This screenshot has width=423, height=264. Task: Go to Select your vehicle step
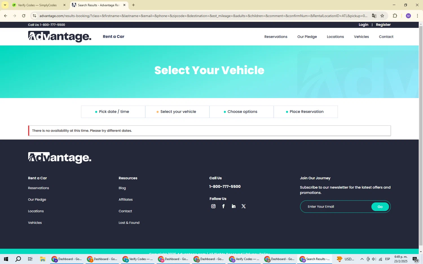tap(177, 112)
